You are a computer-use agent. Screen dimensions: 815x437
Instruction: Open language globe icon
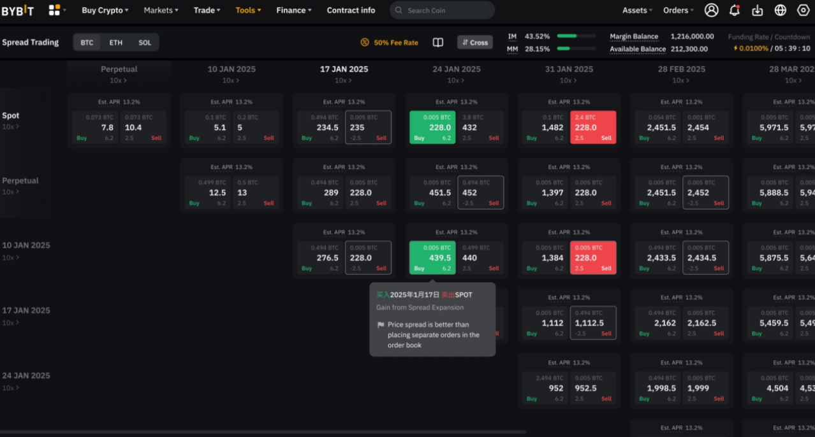click(x=781, y=10)
